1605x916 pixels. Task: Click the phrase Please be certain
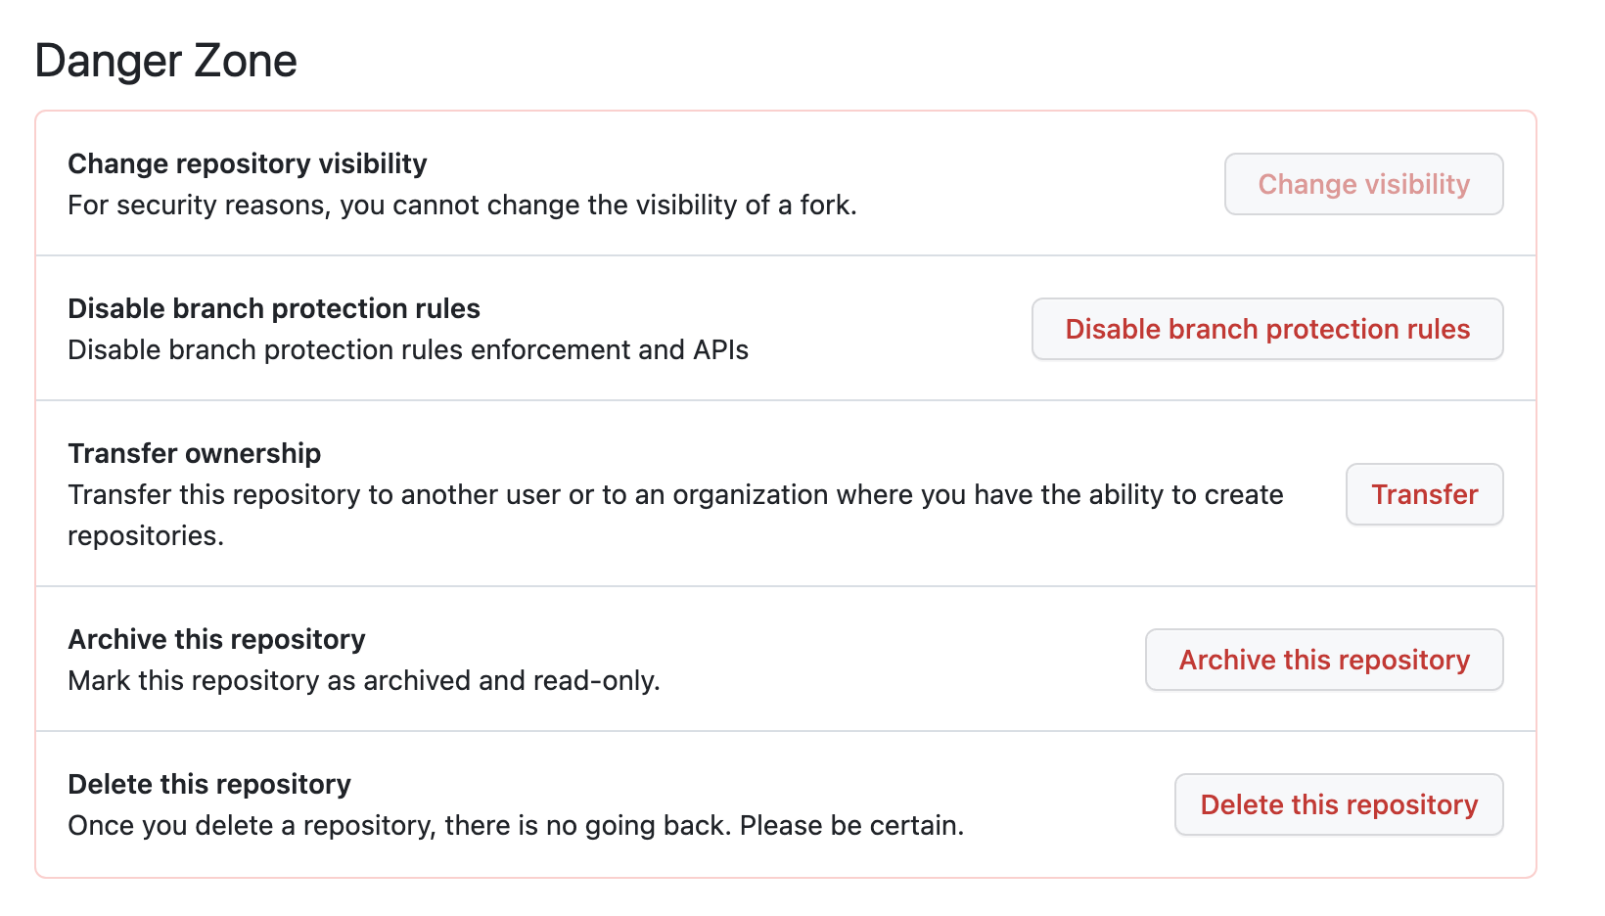(851, 826)
